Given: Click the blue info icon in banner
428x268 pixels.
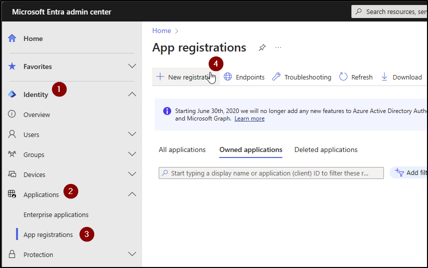Looking at the screenshot, I should (167, 111).
